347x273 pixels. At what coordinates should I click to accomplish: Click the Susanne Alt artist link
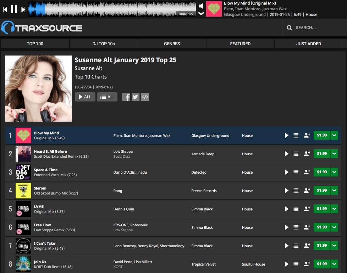[x=88, y=68]
